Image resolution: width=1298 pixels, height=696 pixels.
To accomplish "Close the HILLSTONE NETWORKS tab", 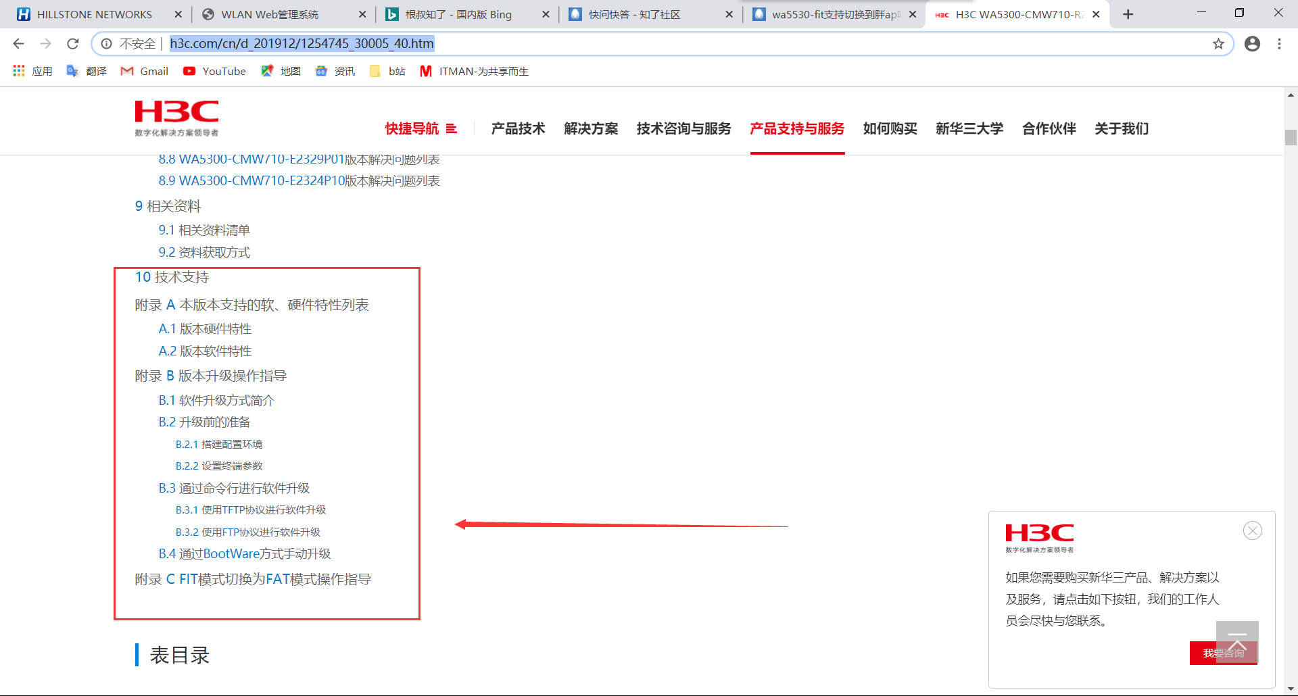I will (x=178, y=14).
